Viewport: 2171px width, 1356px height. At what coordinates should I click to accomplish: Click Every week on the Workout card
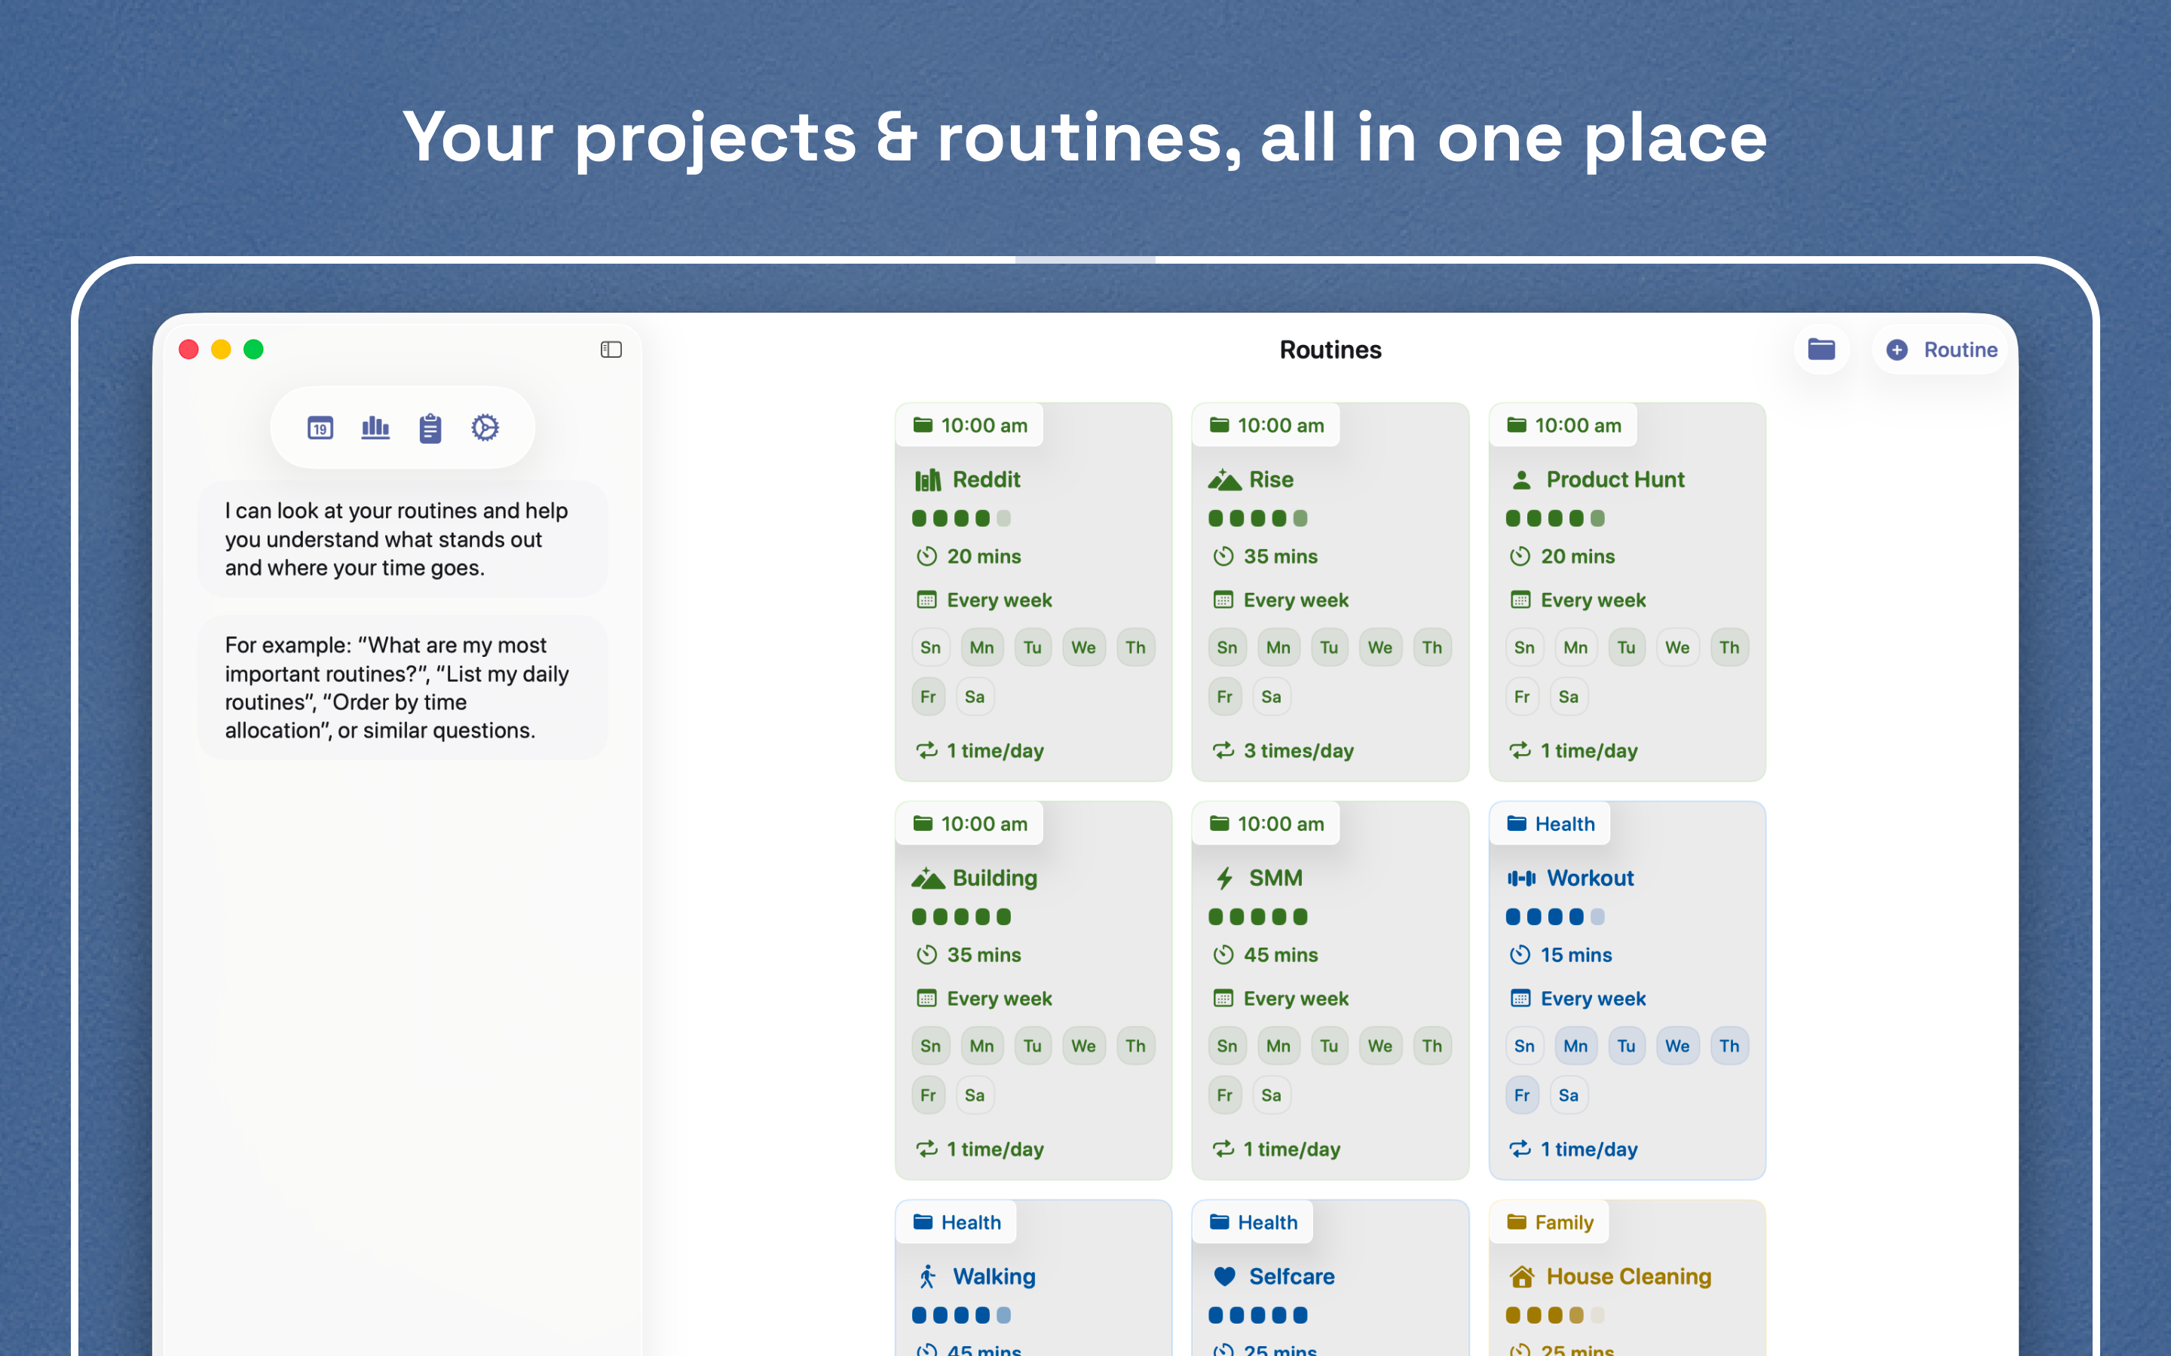pos(1594,998)
